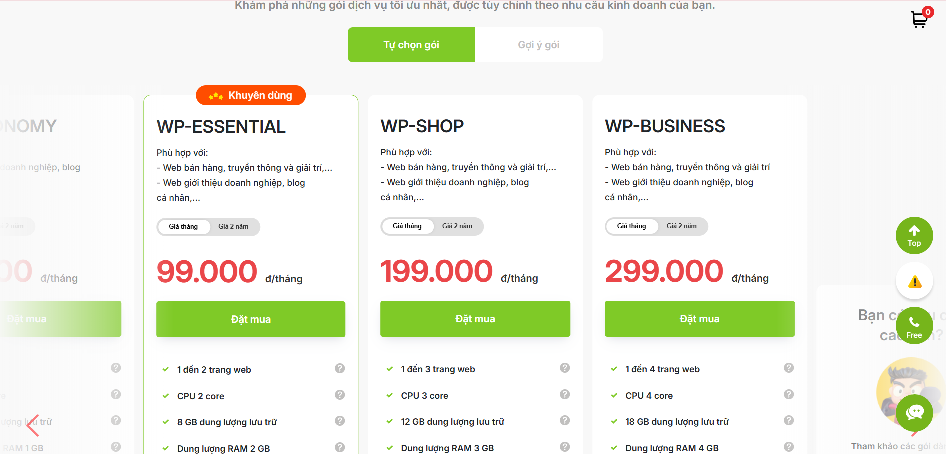
Task: Select the Tự chọn gói tab
Action: tap(411, 45)
